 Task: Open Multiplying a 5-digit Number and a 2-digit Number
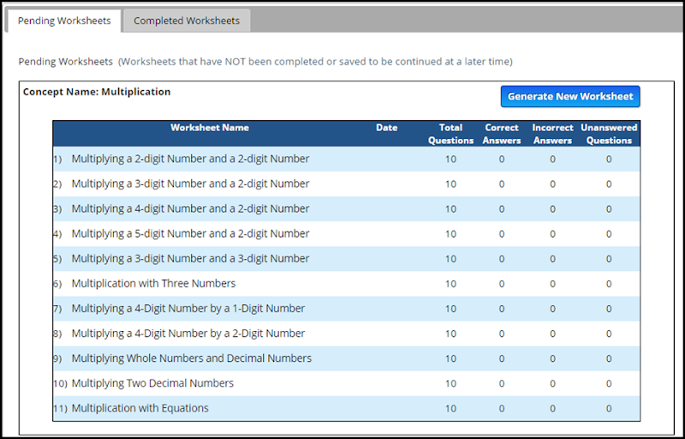coord(190,233)
